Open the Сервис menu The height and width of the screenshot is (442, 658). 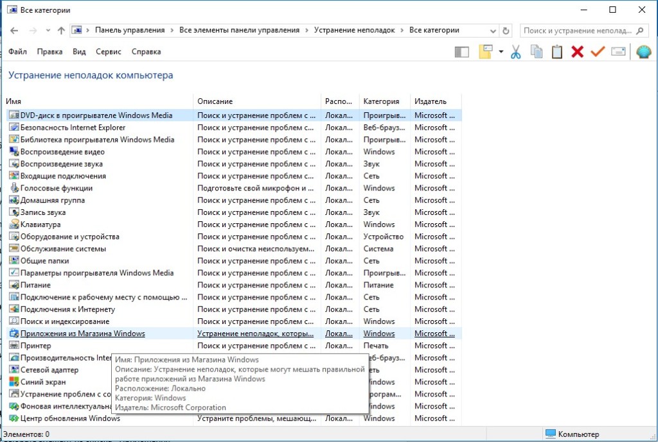(x=108, y=51)
